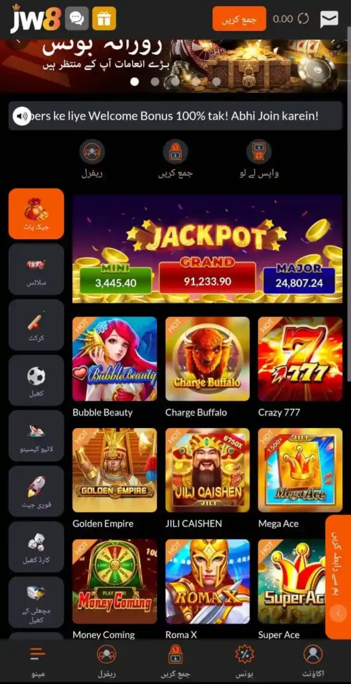
Task: Open the Charge Buffalo game thumbnail
Action: coord(208,359)
